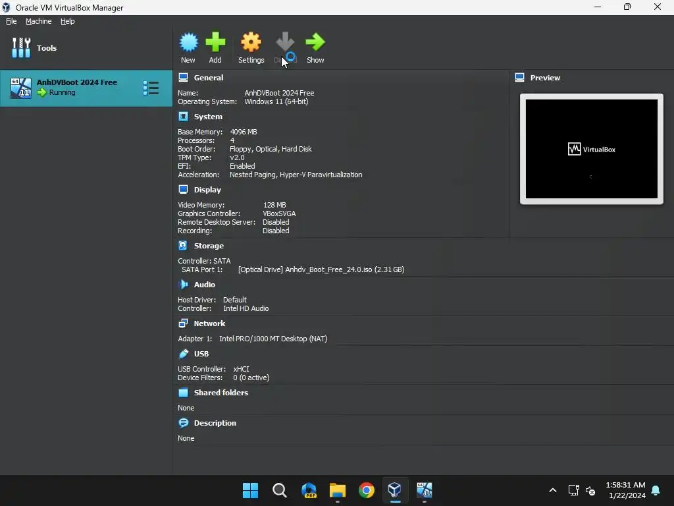Click the VM preview thumbnail

pos(592,149)
